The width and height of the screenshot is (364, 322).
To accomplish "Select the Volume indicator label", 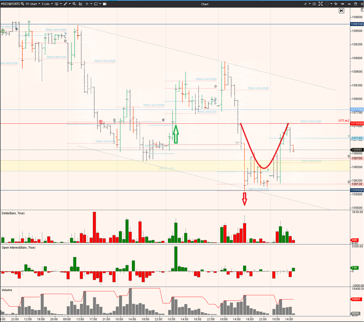I will [7, 290].
